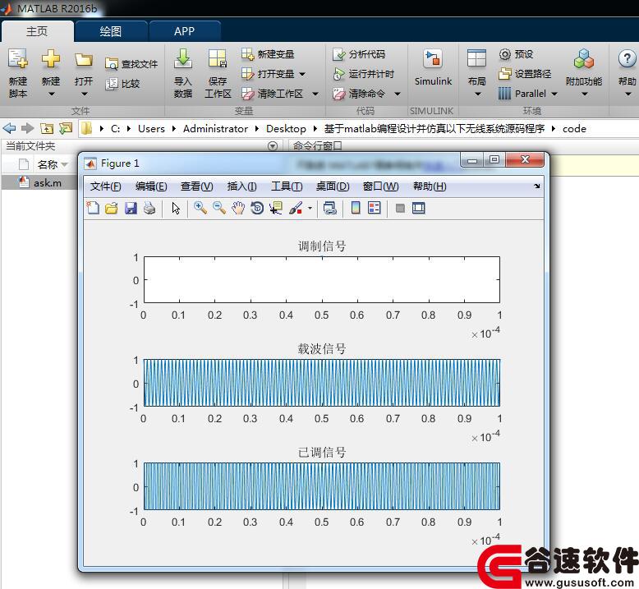
Task: Click the Help (帮助) question mark icon
Action: [x=627, y=58]
